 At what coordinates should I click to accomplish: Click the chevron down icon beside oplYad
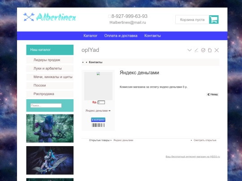click(x=190, y=50)
